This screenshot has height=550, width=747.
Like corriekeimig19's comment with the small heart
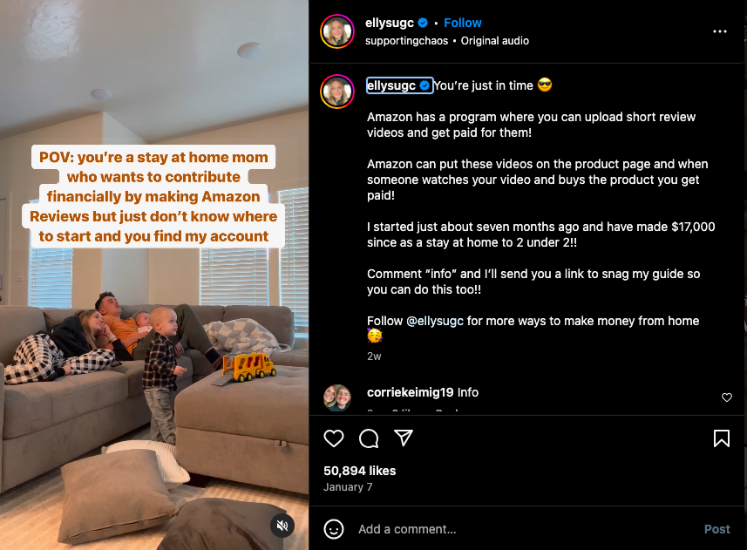coord(726,397)
